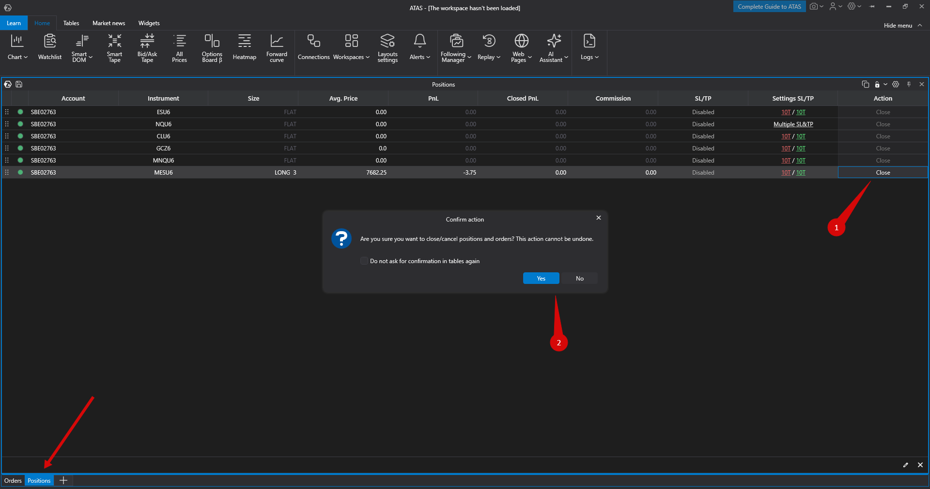This screenshot has height=489, width=930.
Task: Open Positions panel settings gear
Action: pos(896,84)
